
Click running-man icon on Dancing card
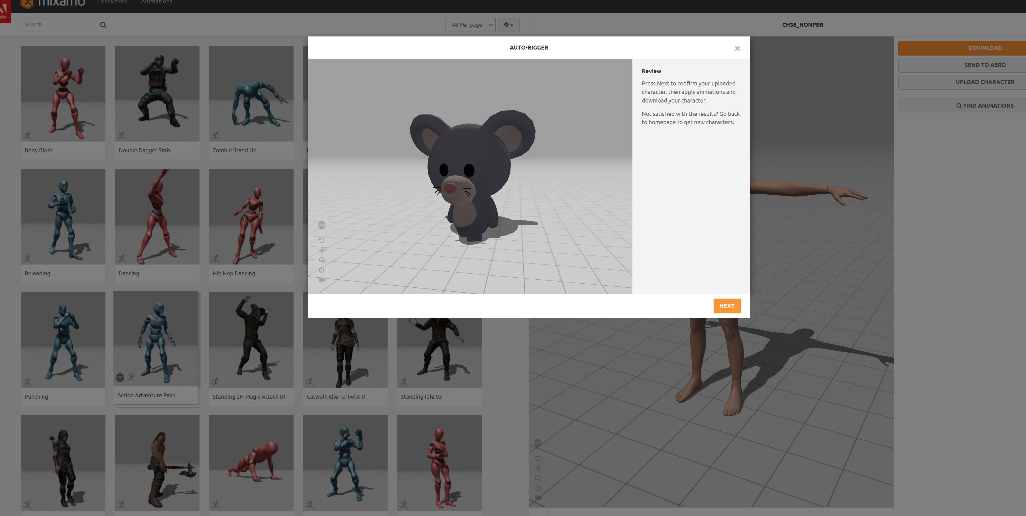tap(121, 259)
